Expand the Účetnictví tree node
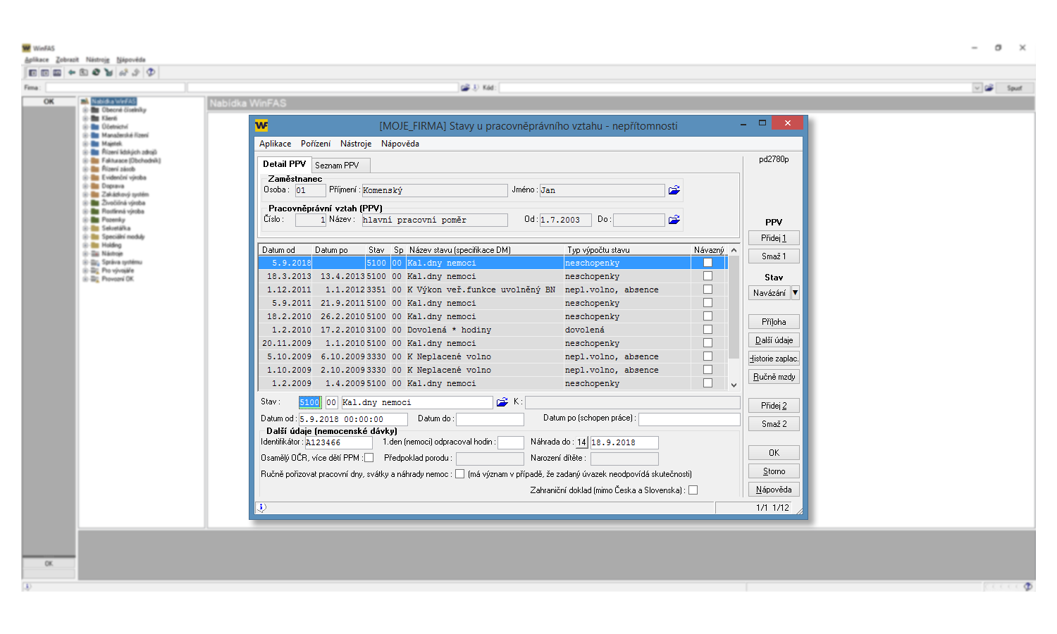The height and width of the screenshot is (634, 1057). point(85,127)
